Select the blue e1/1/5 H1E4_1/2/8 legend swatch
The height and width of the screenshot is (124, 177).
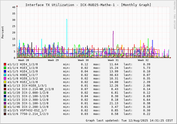coord(5,71)
